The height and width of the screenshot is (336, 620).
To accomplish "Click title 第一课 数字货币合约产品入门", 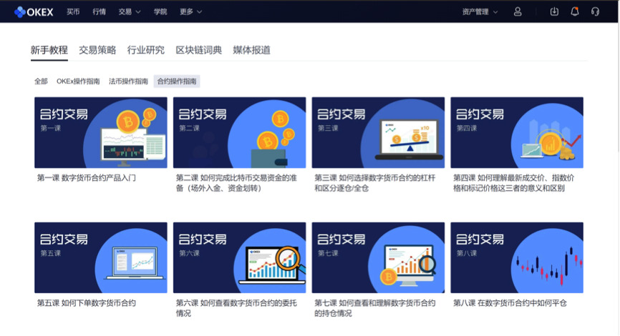I will (x=86, y=178).
